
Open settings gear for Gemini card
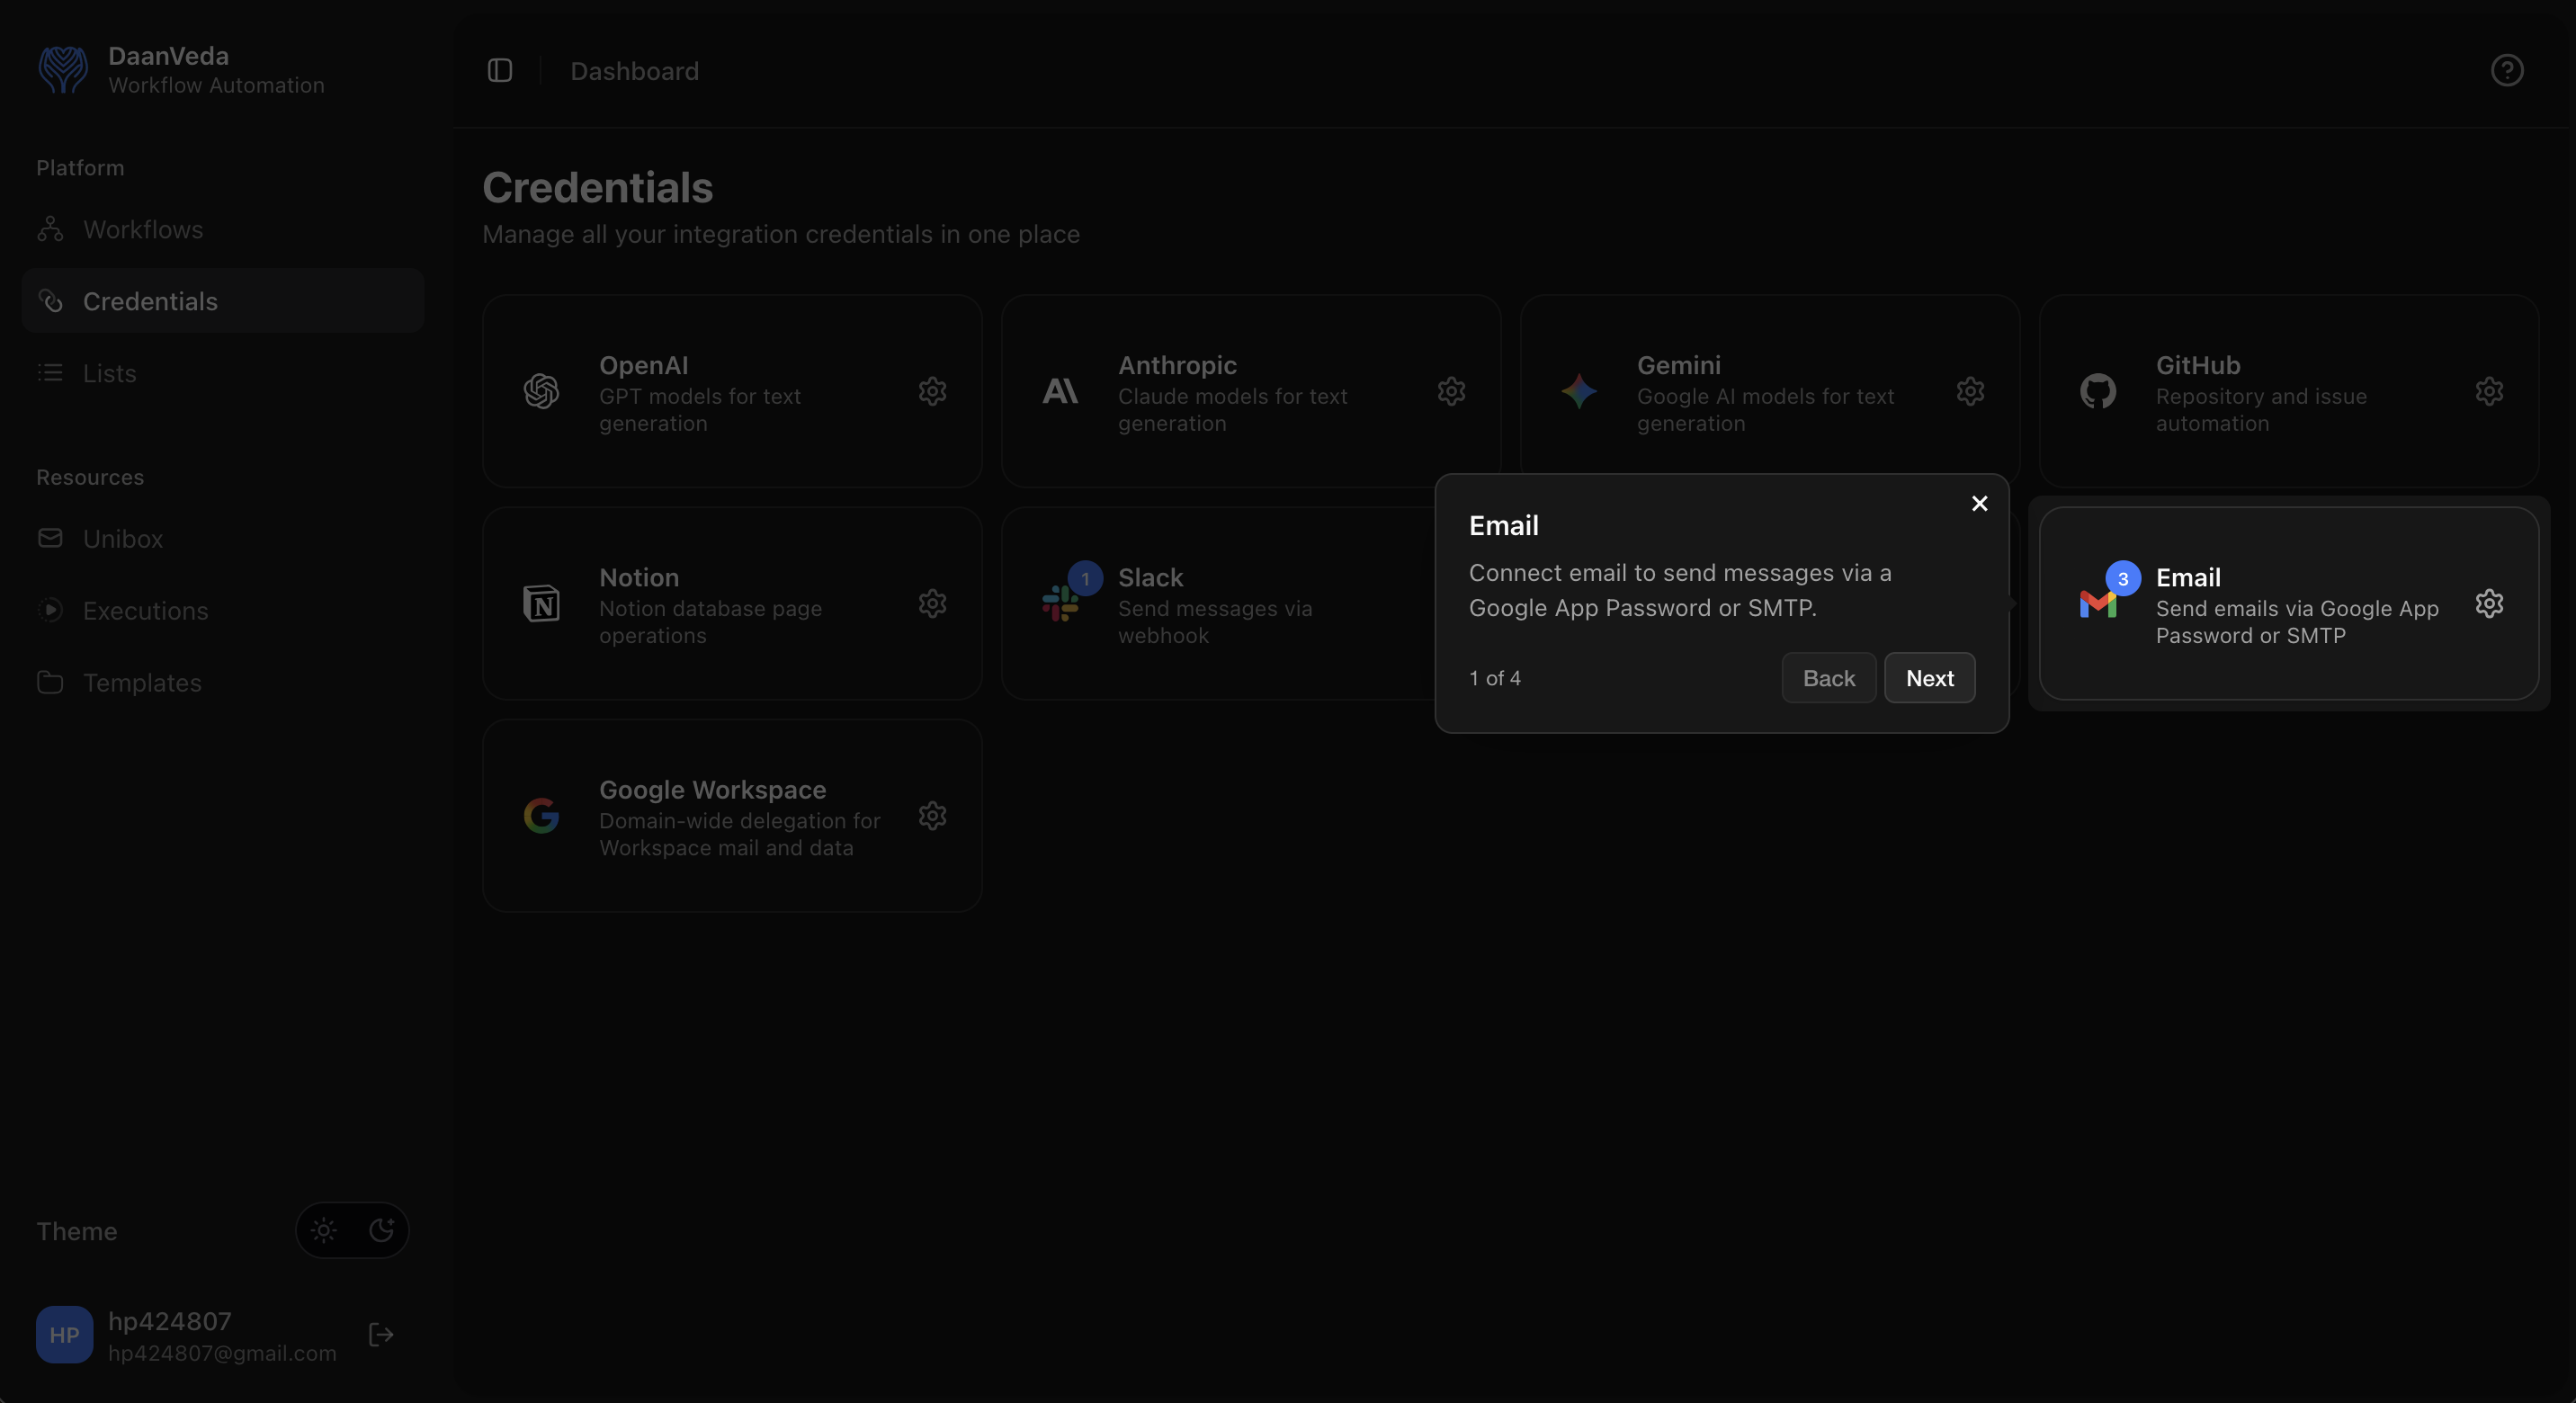coord(1970,391)
